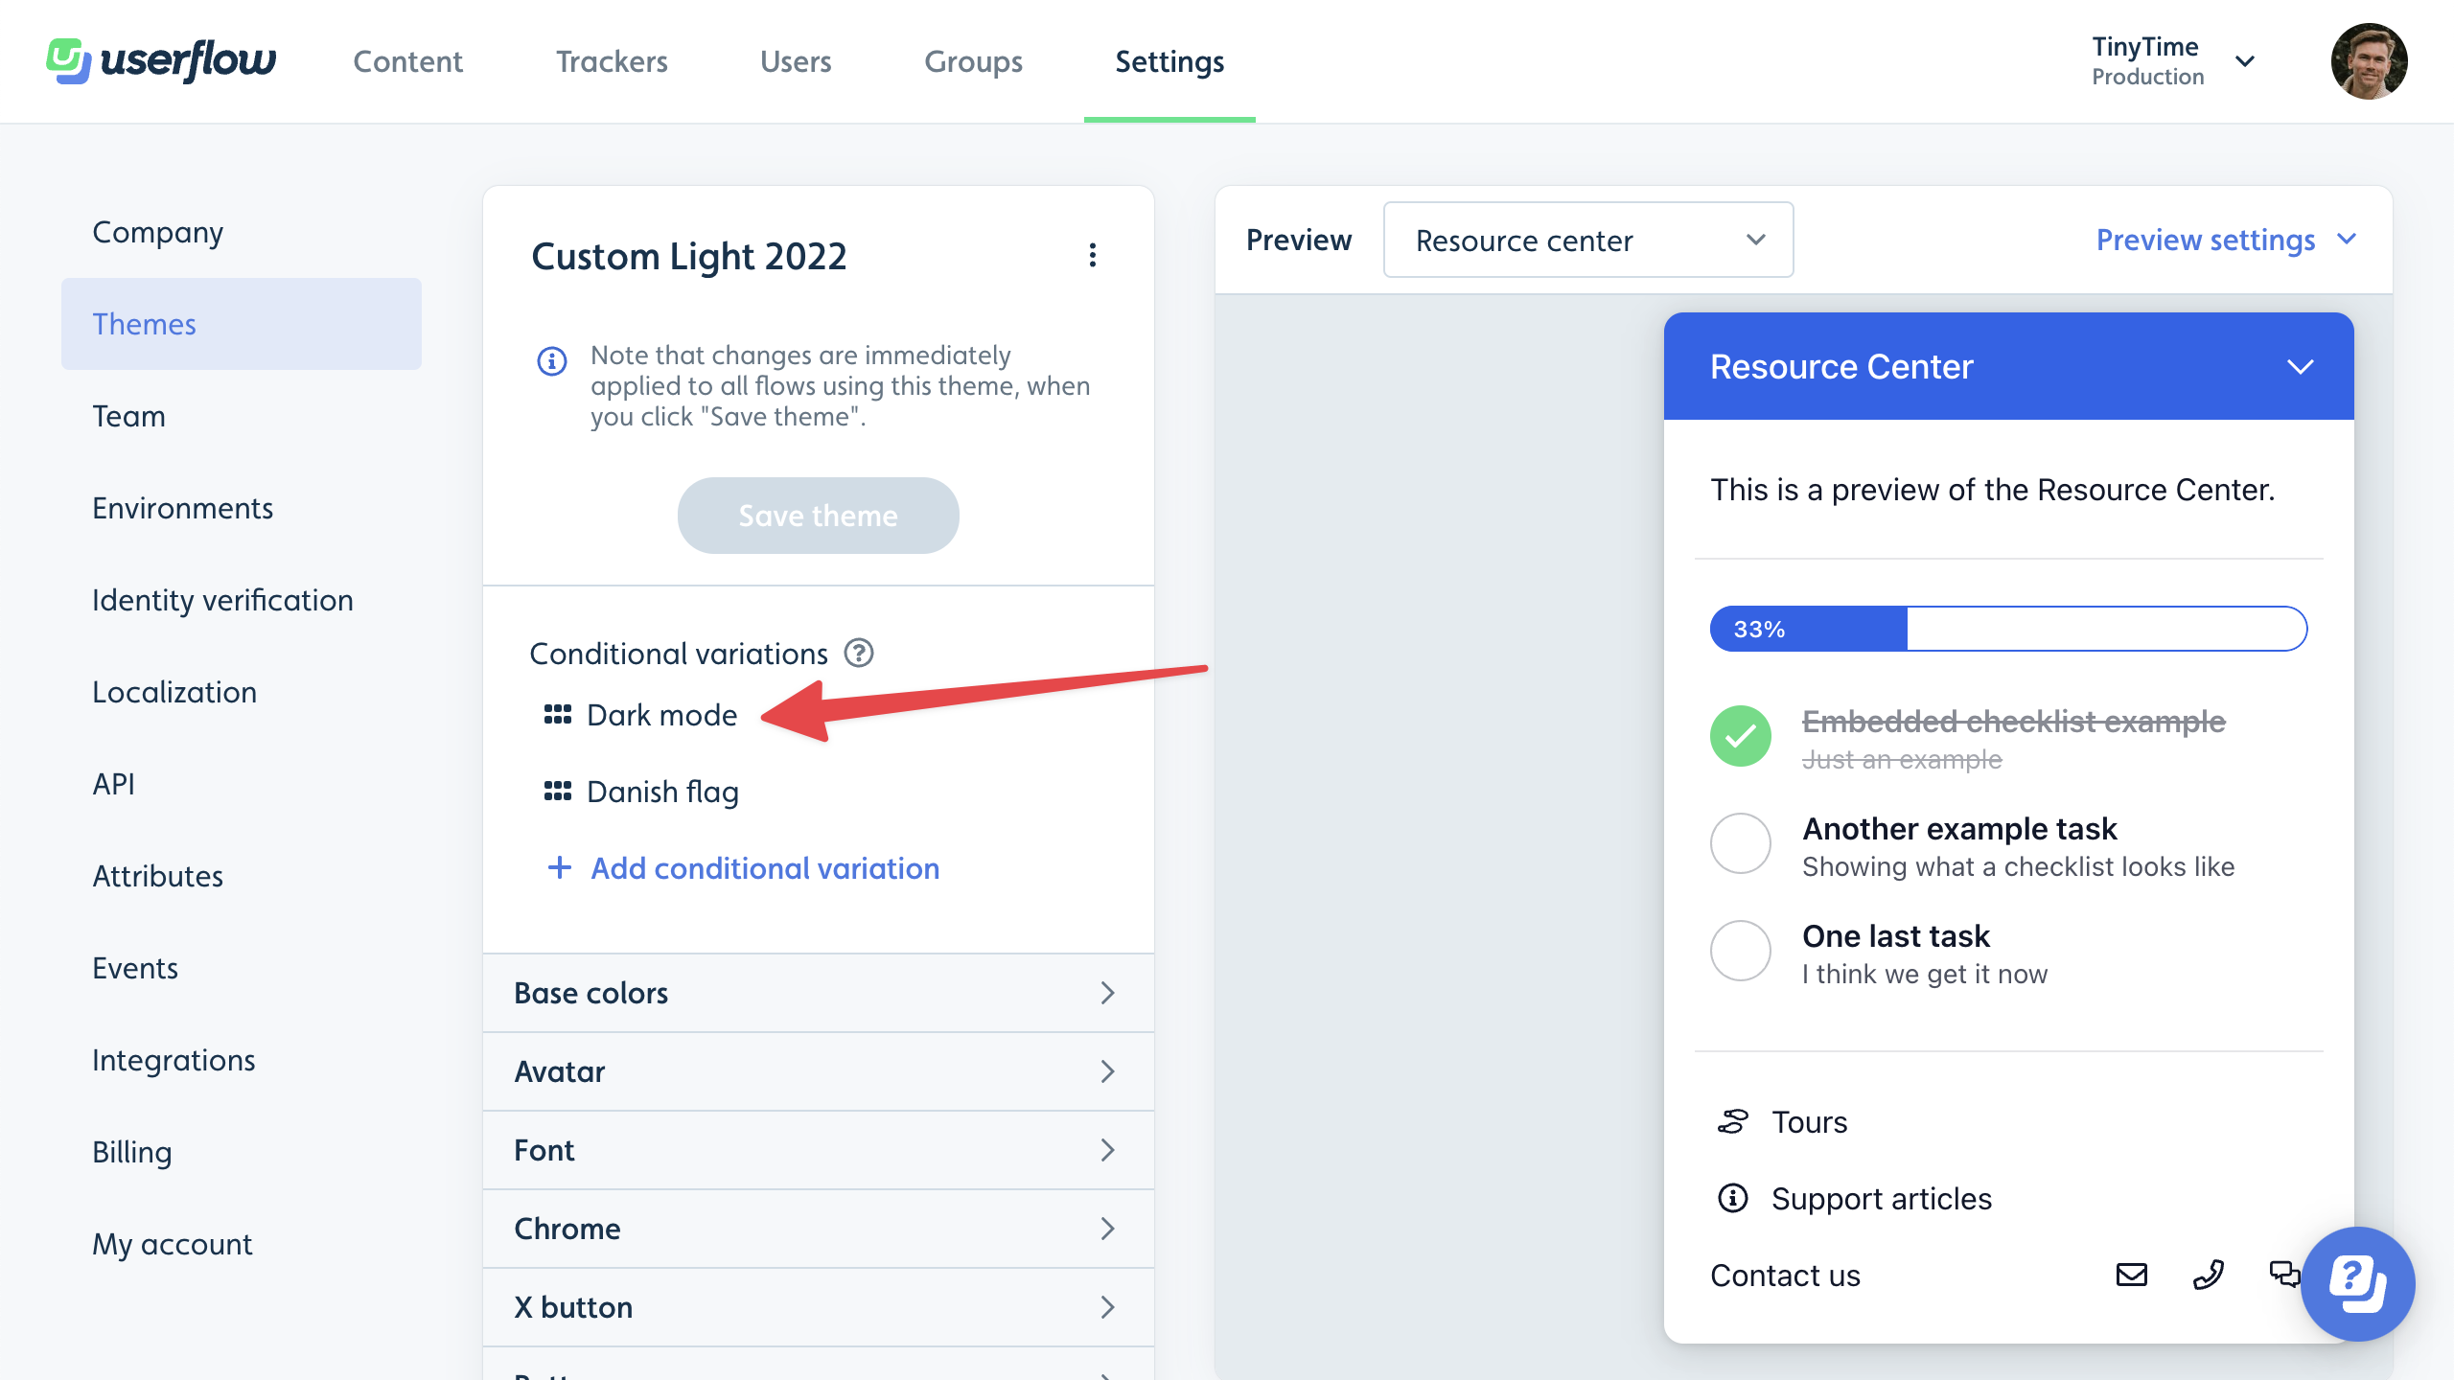
Task: Click the Save theme button
Action: pos(816,516)
